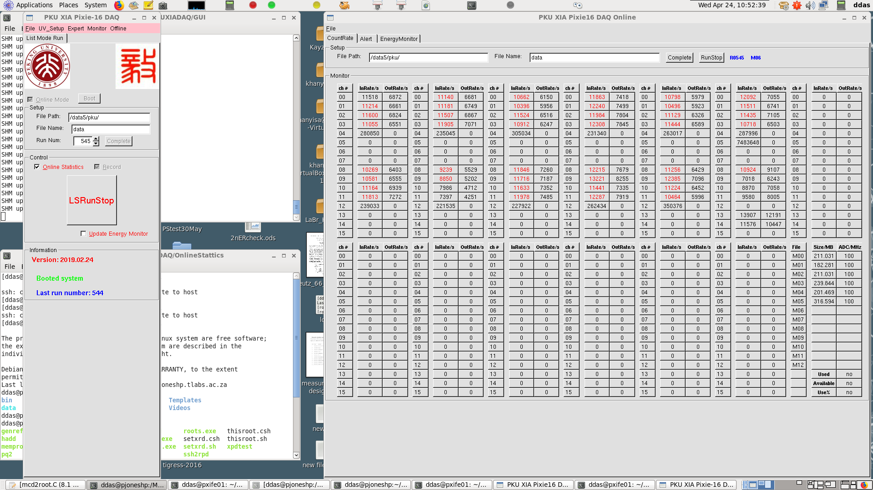
Task: Launch Firefox from the top panel
Action: point(119,5)
